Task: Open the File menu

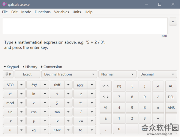Action: [x=5, y=12]
